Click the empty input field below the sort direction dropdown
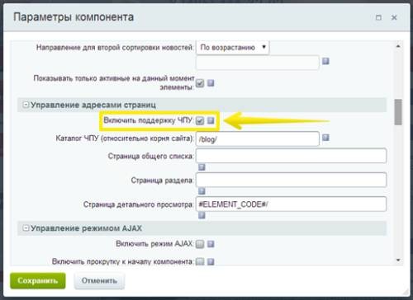The width and height of the screenshot is (413, 300). click(x=258, y=63)
